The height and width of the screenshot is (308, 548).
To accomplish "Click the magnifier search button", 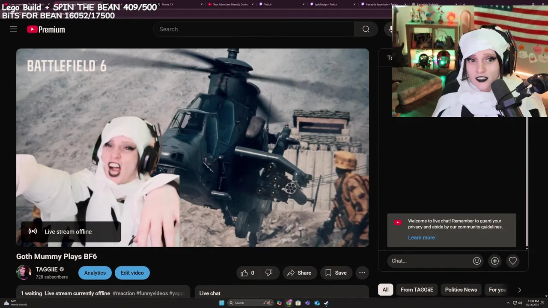I will 366,29.
